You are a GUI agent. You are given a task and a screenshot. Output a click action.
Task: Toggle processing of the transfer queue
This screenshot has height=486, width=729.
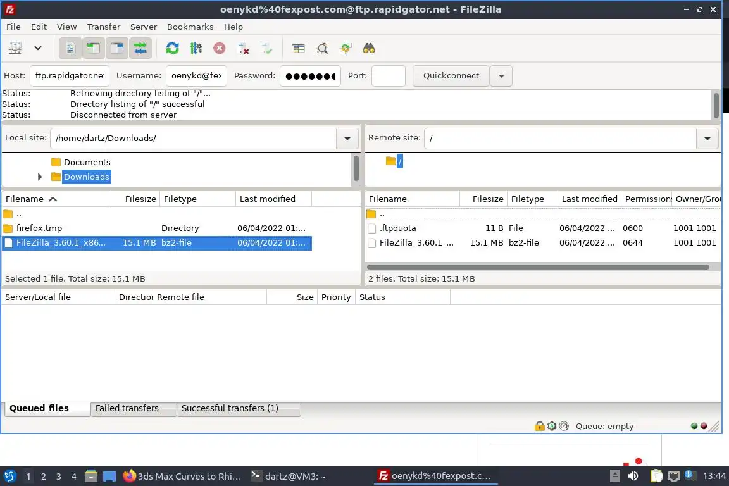pos(196,48)
